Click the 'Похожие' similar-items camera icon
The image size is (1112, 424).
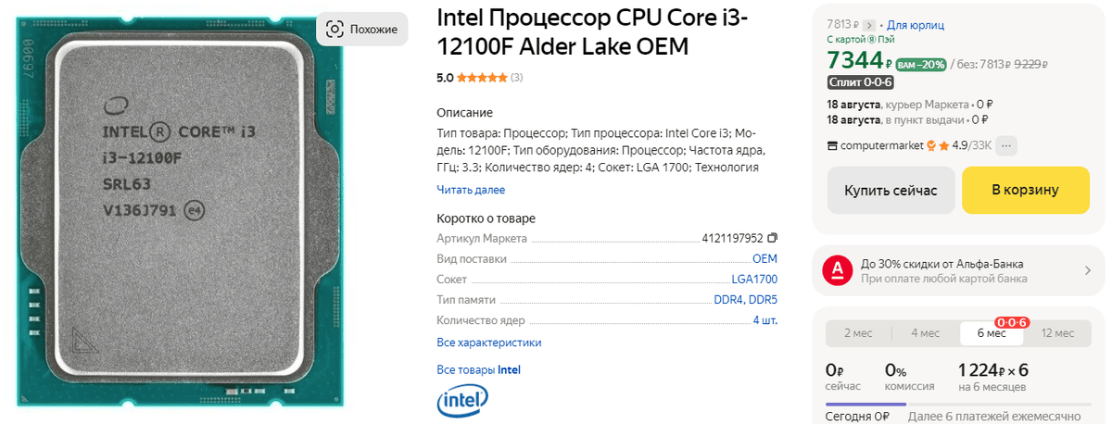[335, 30]
